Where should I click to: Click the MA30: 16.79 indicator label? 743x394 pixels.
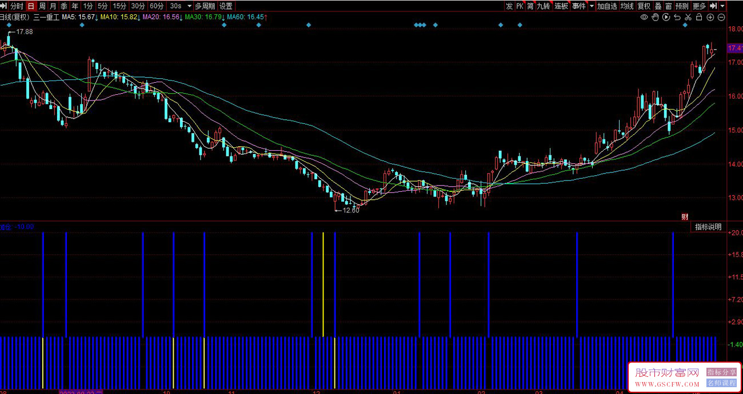[205, 17]
